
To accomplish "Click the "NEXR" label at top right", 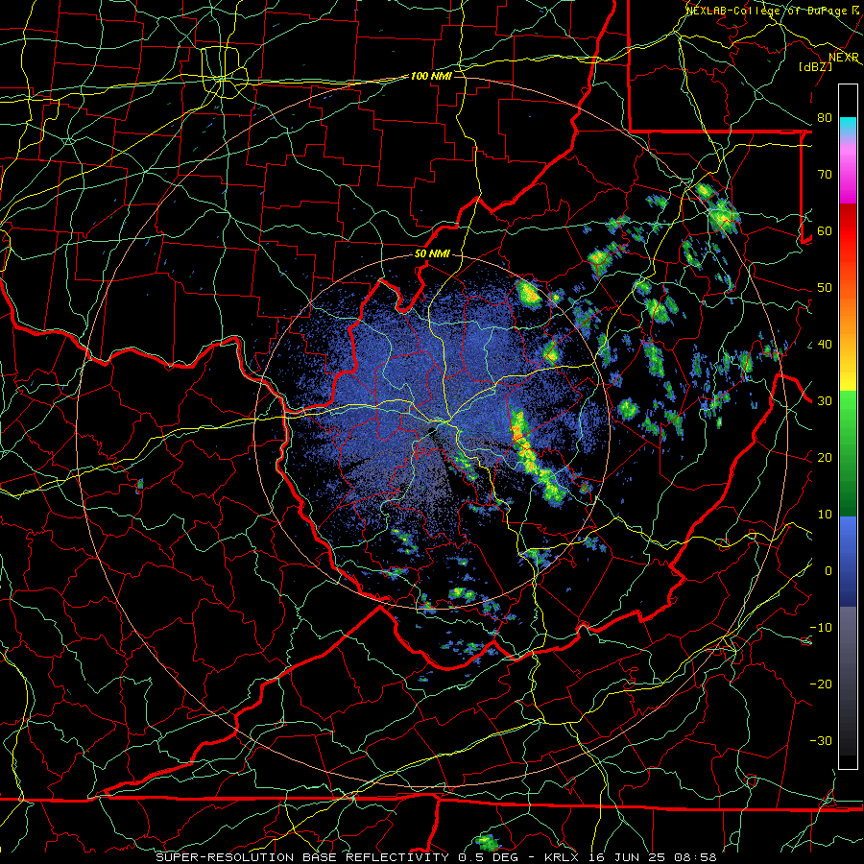I will click(844, 58).
